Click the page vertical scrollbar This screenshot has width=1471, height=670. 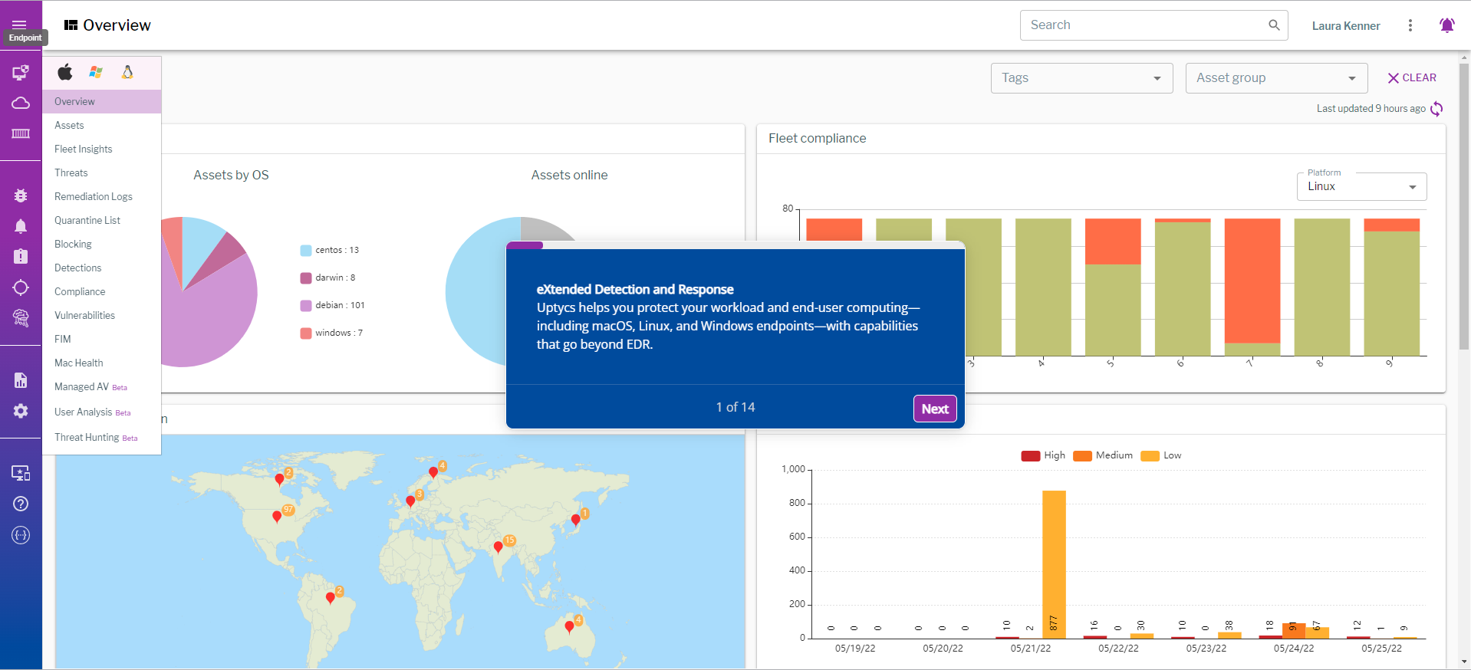pyautogui.click(x=1464, y=207)
